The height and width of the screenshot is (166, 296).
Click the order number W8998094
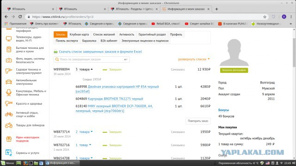tap(62, 70)
